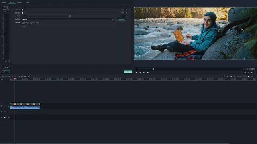
Task: Click the preview volume icon
Action: pyautogui.click(x=252, y=72)
